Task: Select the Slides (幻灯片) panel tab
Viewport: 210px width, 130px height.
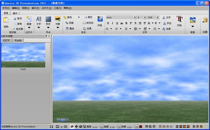Action: tap(6, 40)
